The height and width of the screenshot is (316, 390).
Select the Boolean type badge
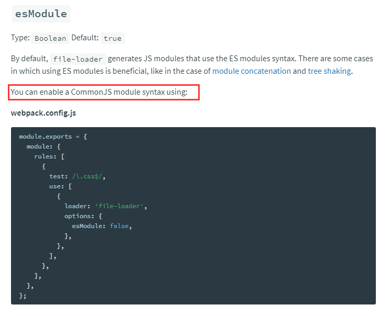[50, 38]
